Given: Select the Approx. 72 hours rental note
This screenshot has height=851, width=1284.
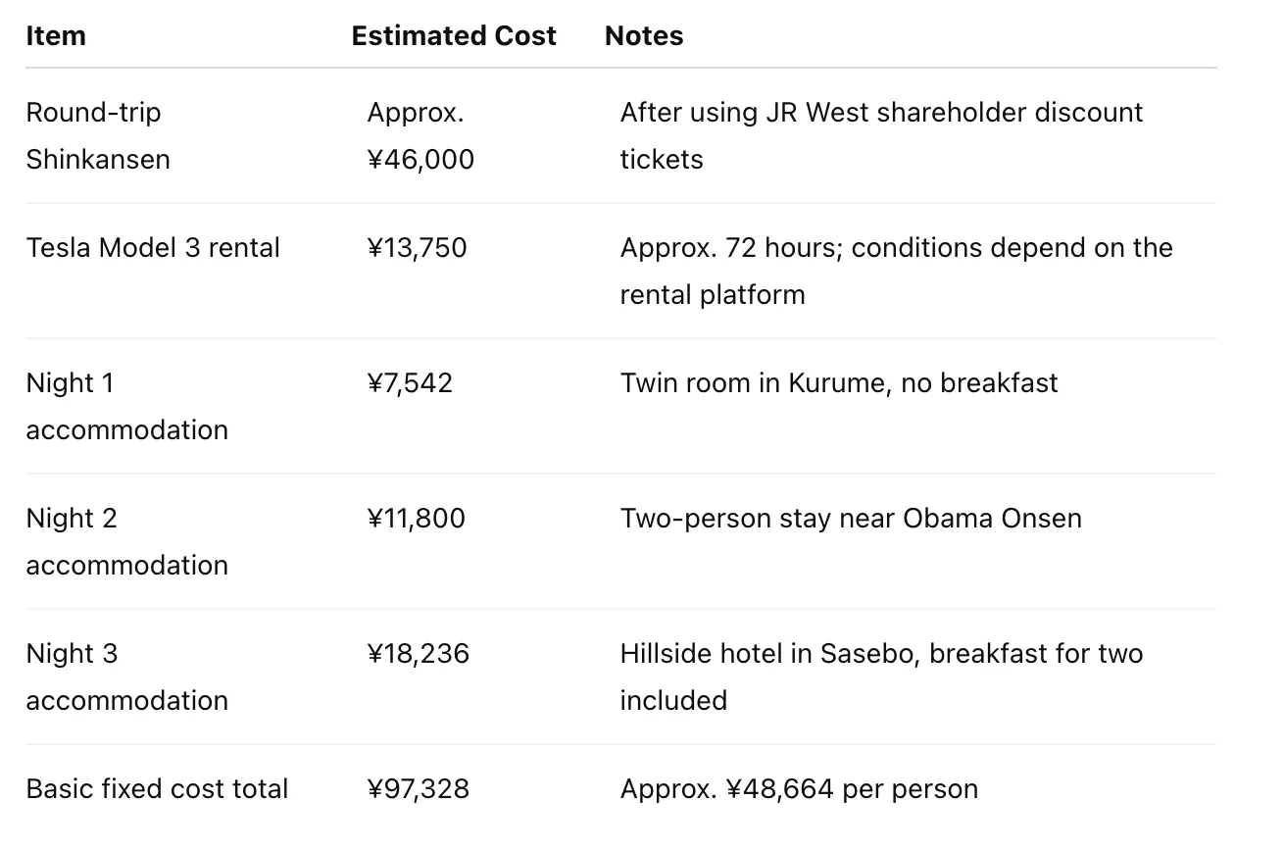Looking at the screenshot, I should click(x=896, y=271).
